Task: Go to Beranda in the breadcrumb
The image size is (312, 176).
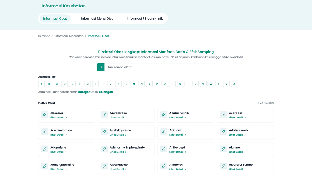Action: [44, 36]
